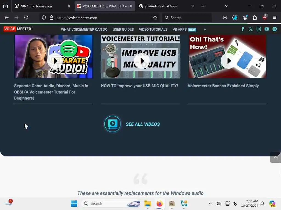Open Voicemeeter YouTube channel icon
The image size is (281, 210).
click(x=267, y=29)
